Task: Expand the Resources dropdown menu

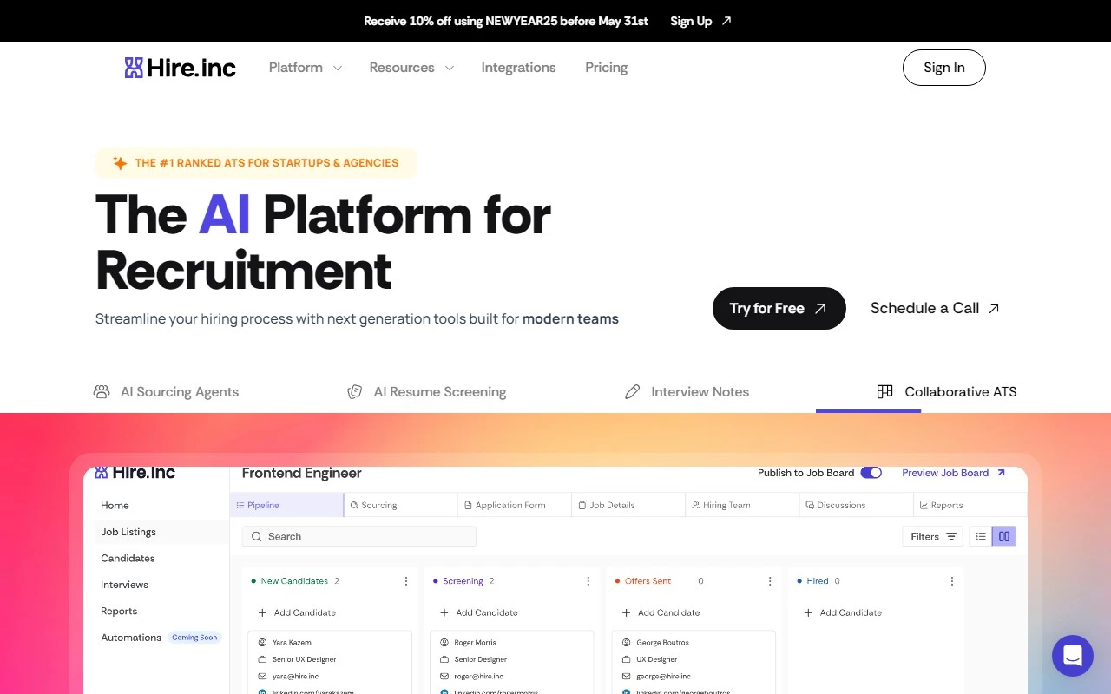Action: (x=411, y=68)
